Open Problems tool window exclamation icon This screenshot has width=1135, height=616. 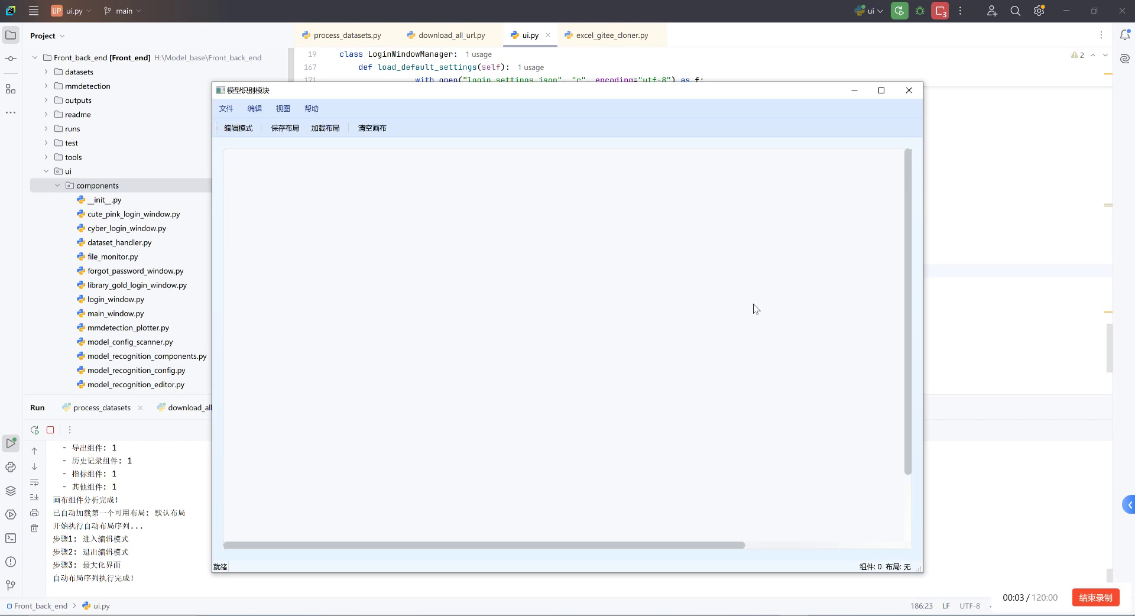11,562
